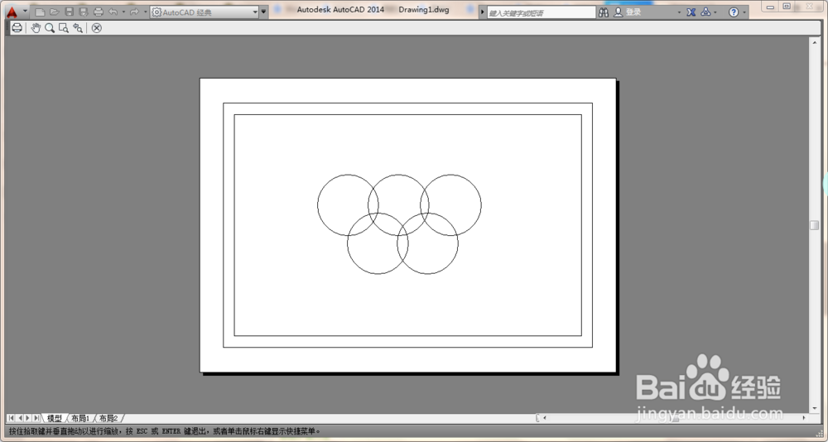Jump to first layout tab arrow
This screenshot has height=442, width=828.
tap(11, 418)
